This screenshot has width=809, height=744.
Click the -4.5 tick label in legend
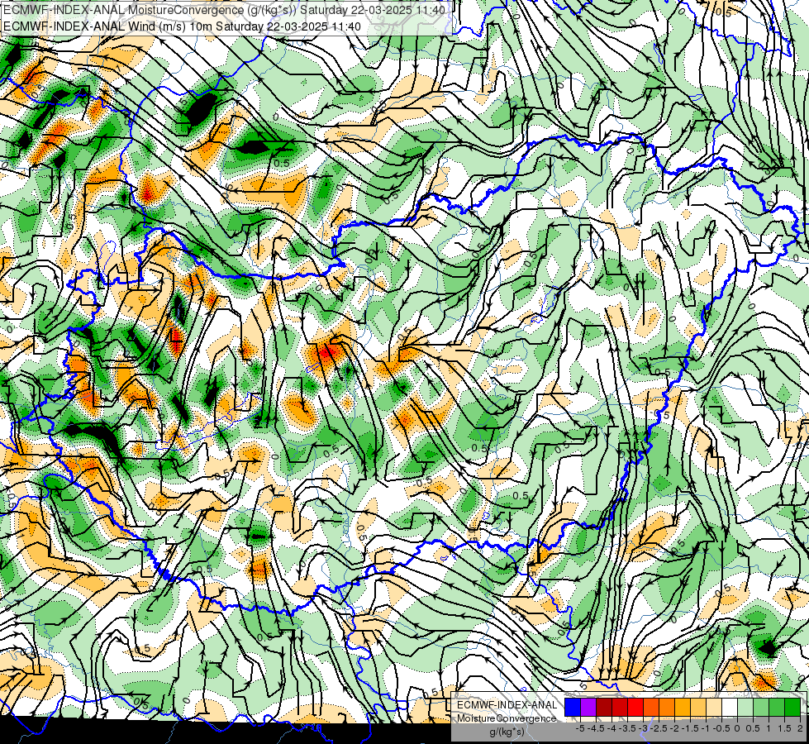pyautogui.click(x=596, y=728)
